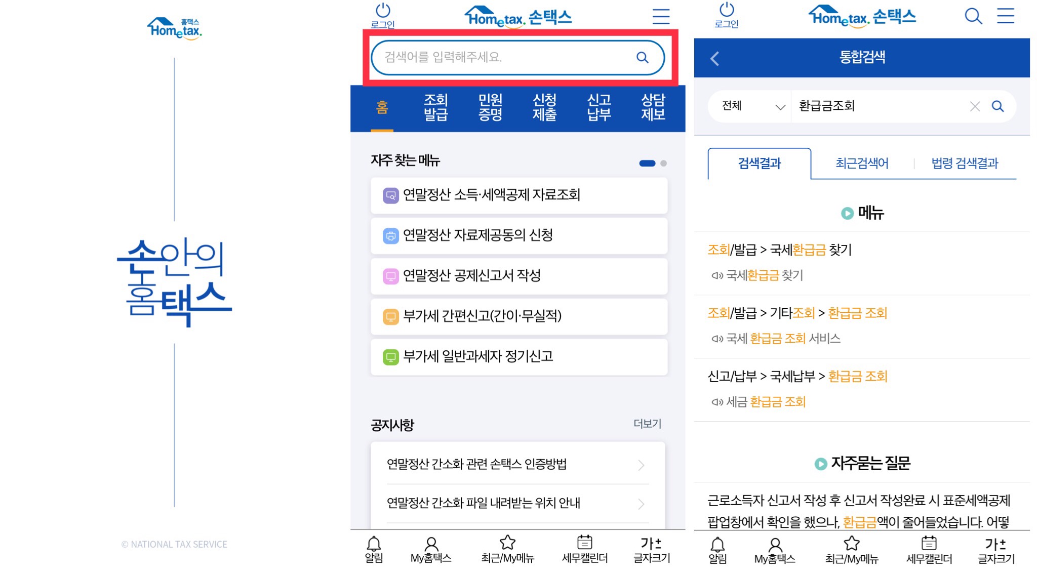Open 부가세 일반과세자 정기신고 menu

click(x=518, y=357)
